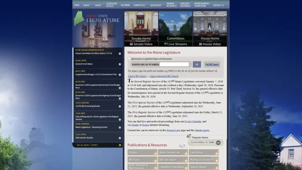Open Streaming Archive news arrow icon
Viewport: 302px width, 170px height.
pyautogui.click(x=120, y=128)
